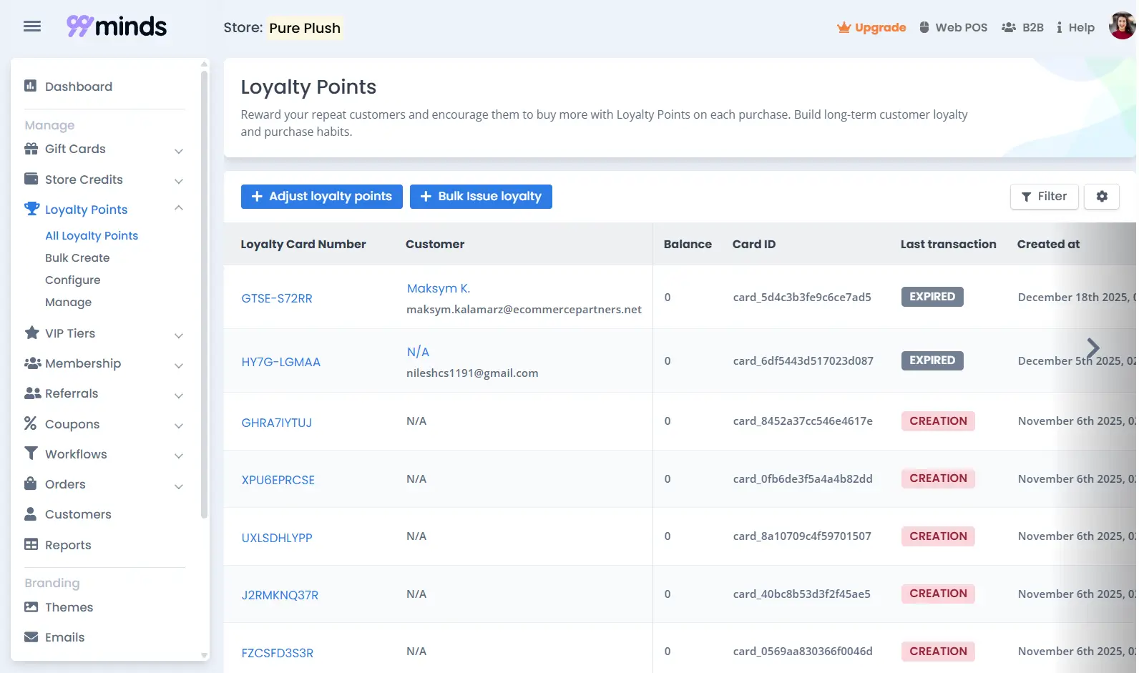
Task: Click the Emails envelope icon
Action: point(31,637)
